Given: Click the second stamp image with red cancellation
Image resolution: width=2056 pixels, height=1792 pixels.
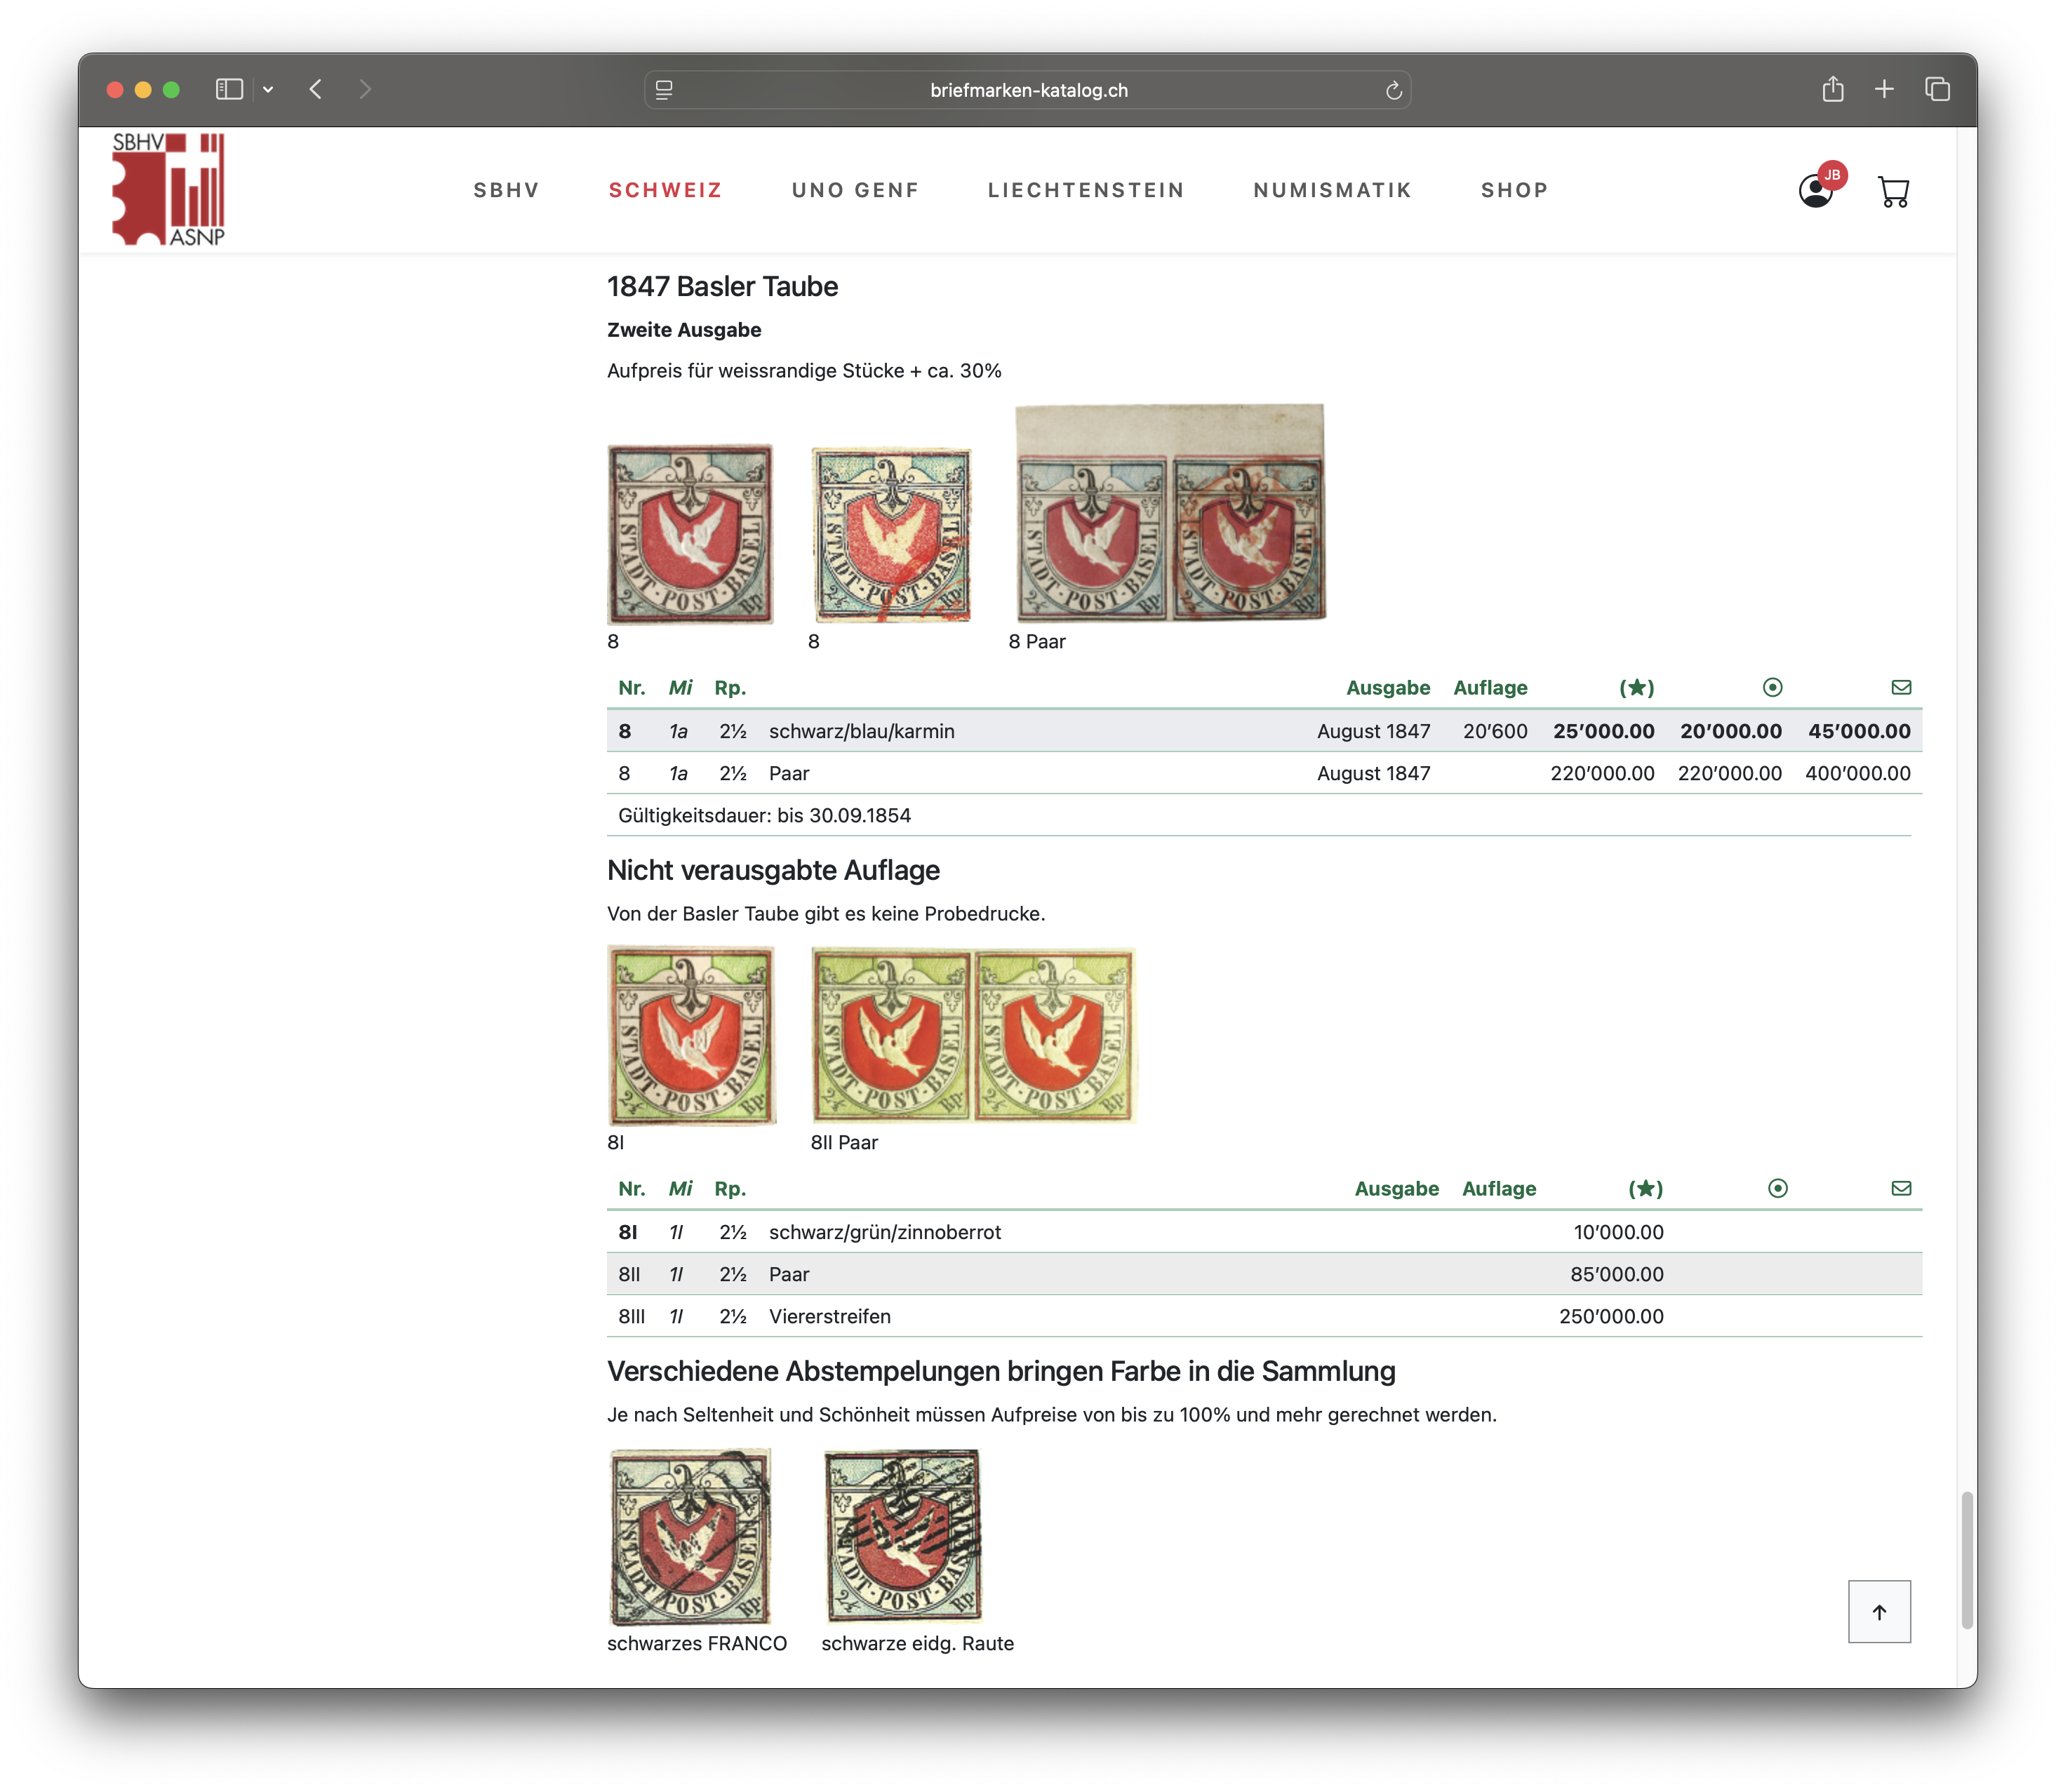Looking at the screenshot, I should click(891, 534).
